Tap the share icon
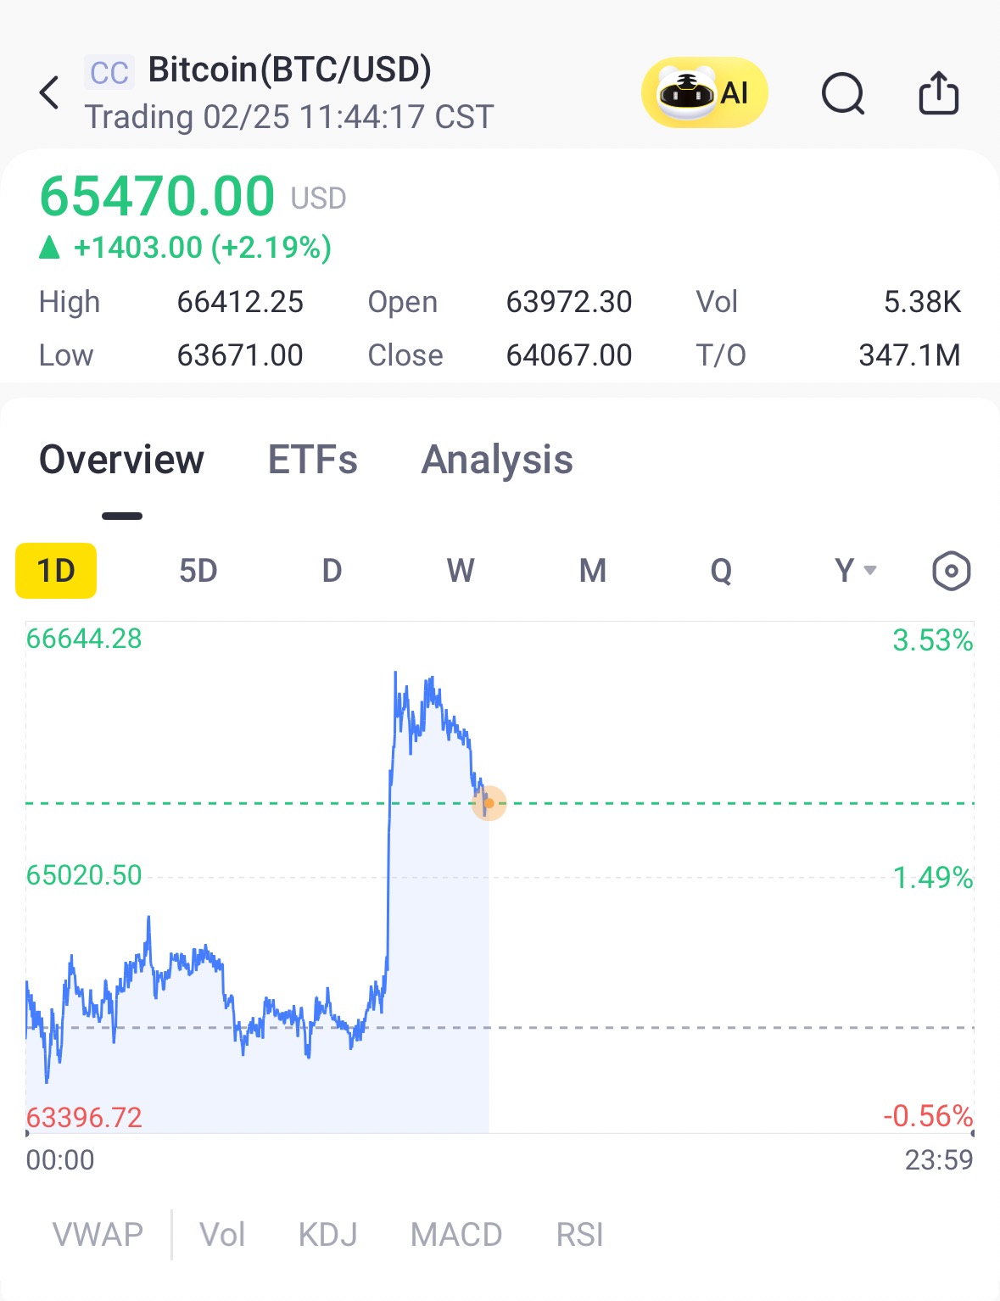 click(938, 92)
